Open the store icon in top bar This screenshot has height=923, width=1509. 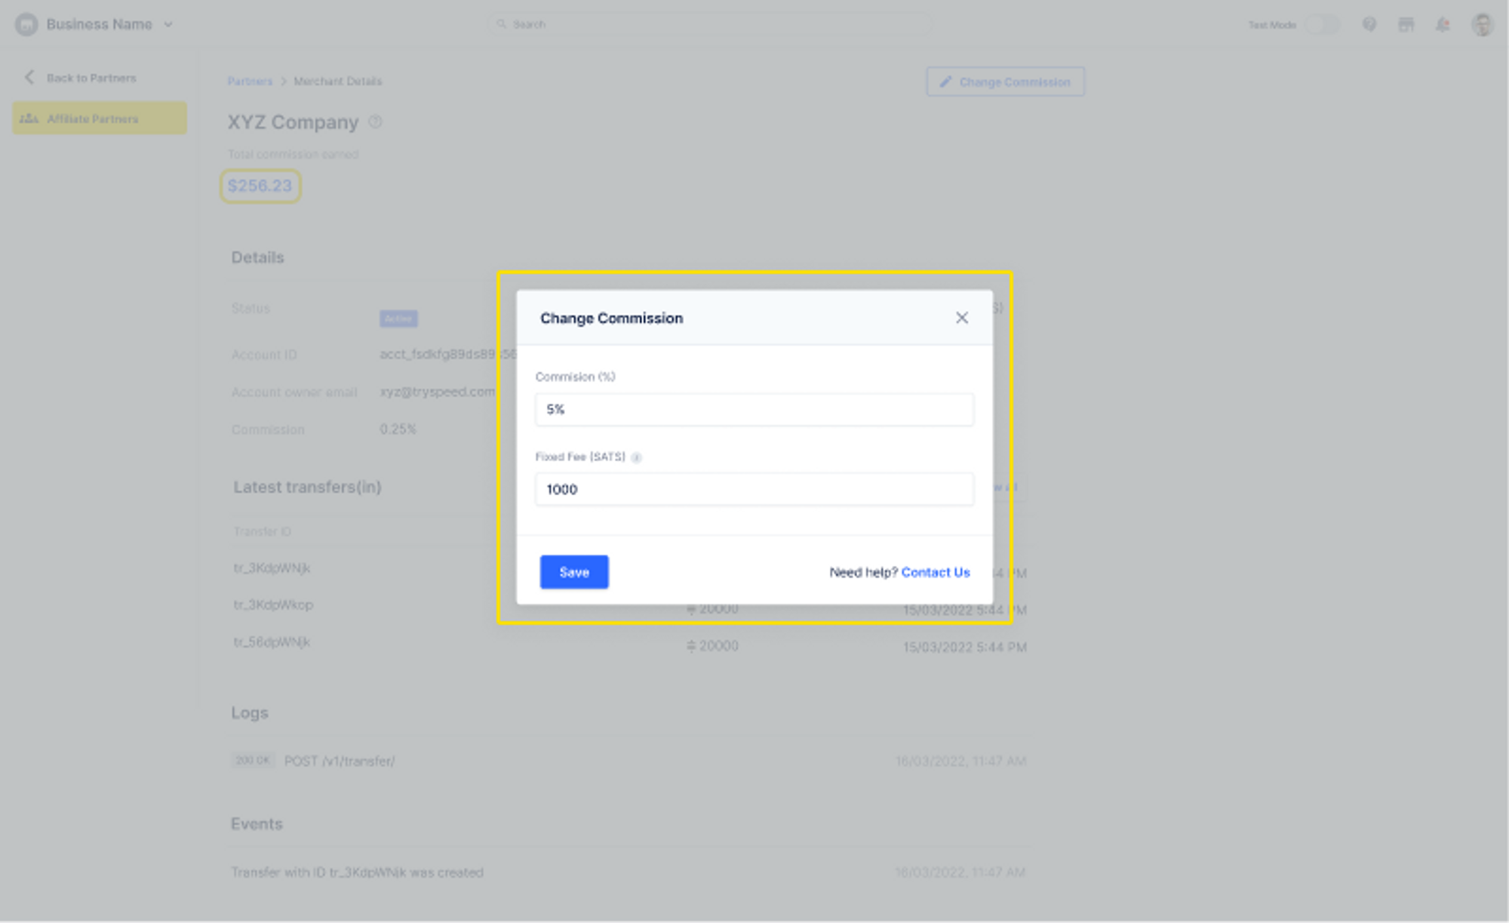click(1406, 25)
